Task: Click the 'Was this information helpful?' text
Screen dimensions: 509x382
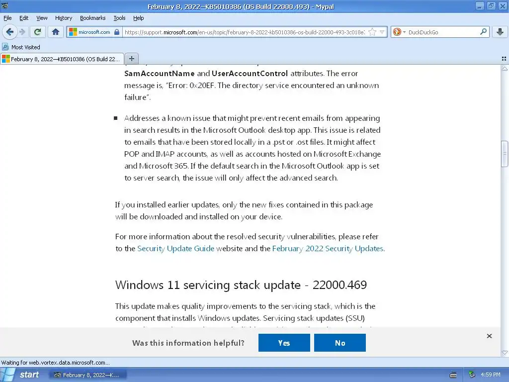Action: (x=188, y=343)
